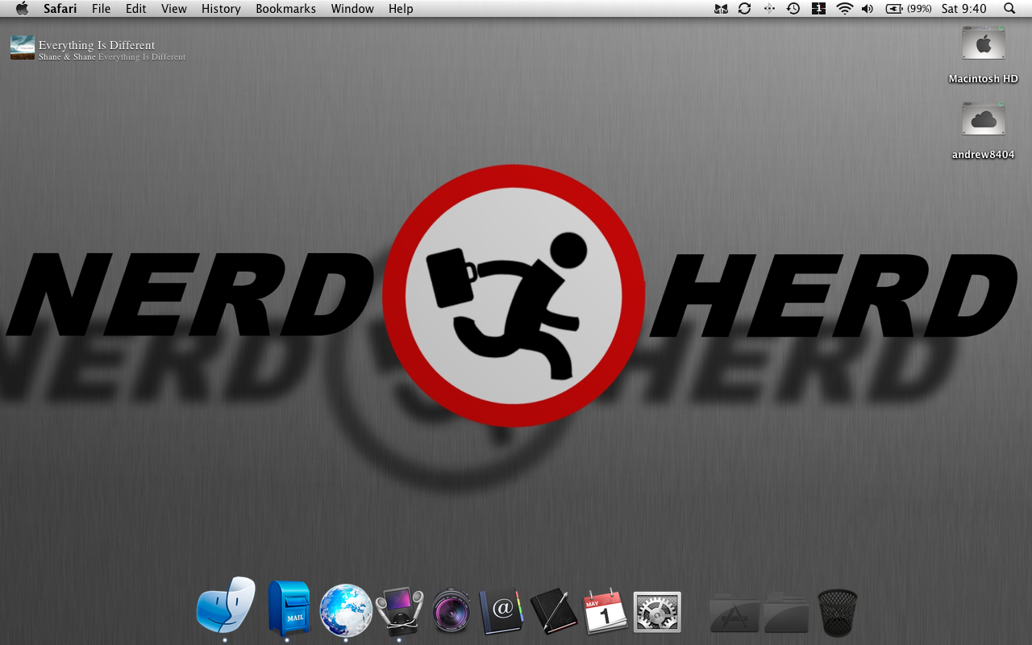The width and height of the screenshot is (1032, 645).
Task: Open the Applications folder stack in Dock
Action: pyautogui.click(x=734, y=613)
